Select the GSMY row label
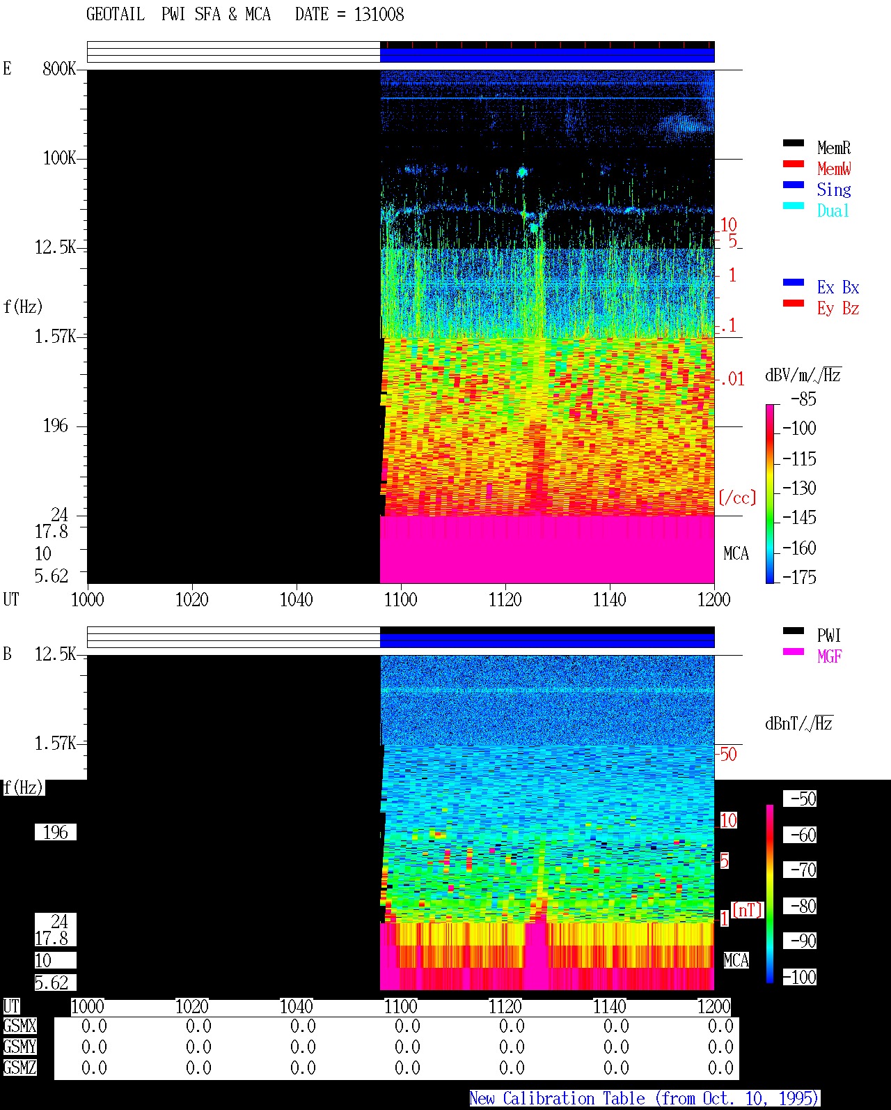Screen dimensions: 891x1110 pos(19,1047)
